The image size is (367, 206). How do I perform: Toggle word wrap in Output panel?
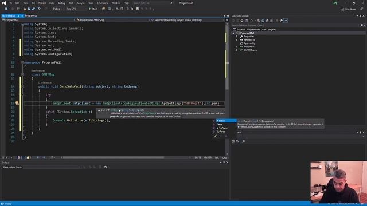coord(106,167)
